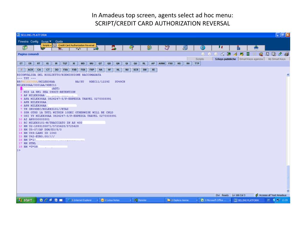Image resolution: width=306 pixels, height=229 pixels.
Task: Open the green book icon tab in toolbar
Action: [25, 48]
